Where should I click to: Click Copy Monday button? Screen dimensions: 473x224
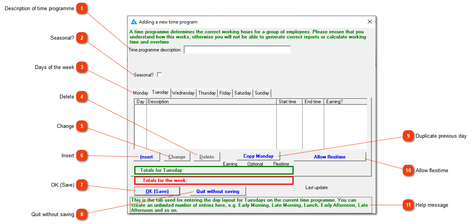(x=258, y=156)
